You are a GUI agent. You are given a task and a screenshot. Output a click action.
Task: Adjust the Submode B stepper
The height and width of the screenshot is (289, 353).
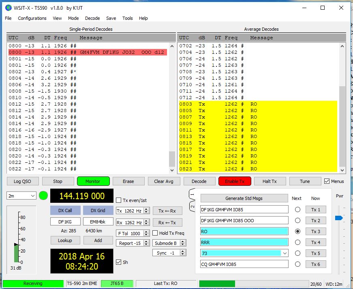click(183, 243)
